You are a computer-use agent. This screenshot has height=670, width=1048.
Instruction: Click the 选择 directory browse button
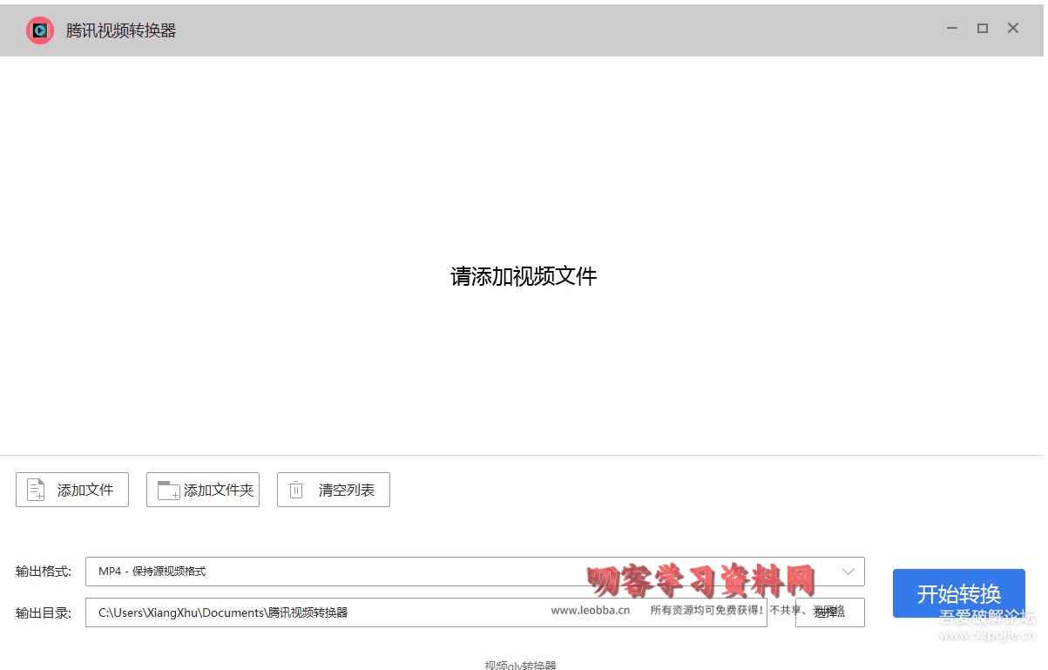point(829,612)
